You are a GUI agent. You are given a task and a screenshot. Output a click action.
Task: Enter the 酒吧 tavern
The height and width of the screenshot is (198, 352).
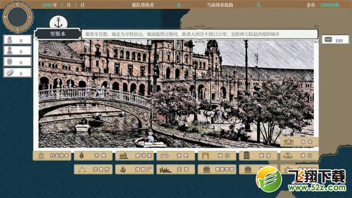(x=175, y=156)
